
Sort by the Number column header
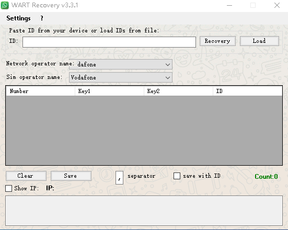40,91
